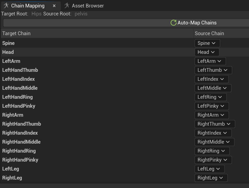
Task: Click the Chain Mapping tab running-figure icon
Action: pyautogui.click(x=6, y=5)
